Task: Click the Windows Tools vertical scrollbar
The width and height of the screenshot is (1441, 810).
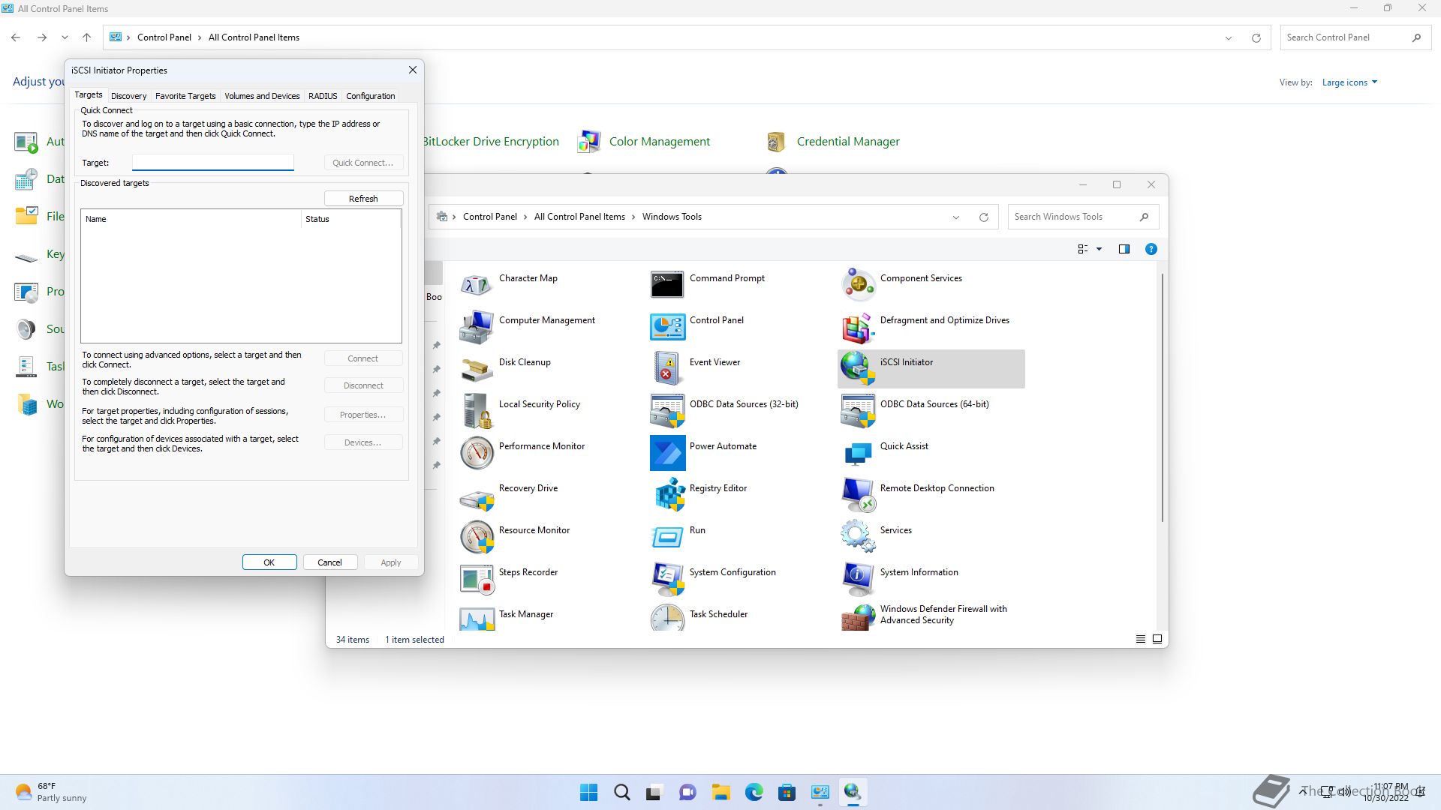Action: 1163,397
